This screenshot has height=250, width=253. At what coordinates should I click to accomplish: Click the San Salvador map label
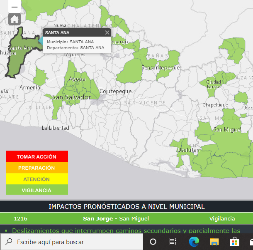(71, 97)
